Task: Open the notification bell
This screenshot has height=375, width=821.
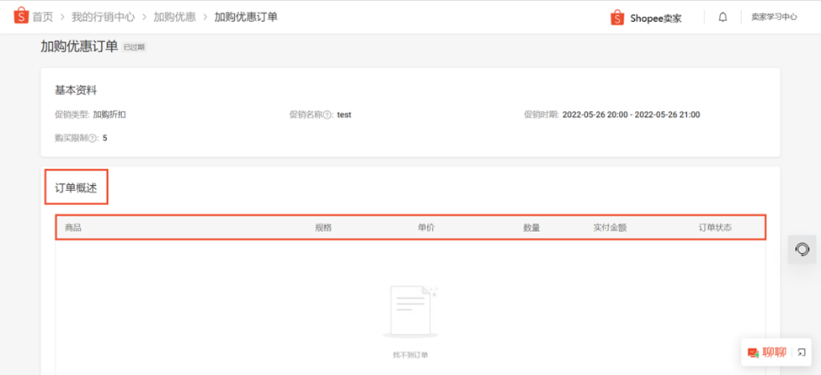Action: (723, 18)
